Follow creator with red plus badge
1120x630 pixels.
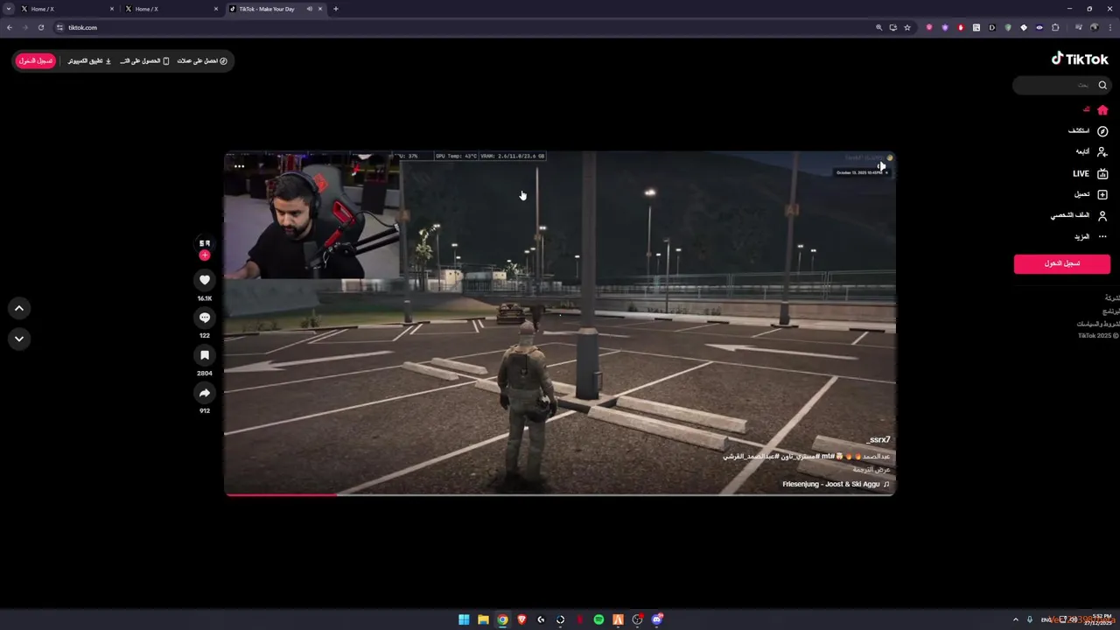tap(205, 255)
